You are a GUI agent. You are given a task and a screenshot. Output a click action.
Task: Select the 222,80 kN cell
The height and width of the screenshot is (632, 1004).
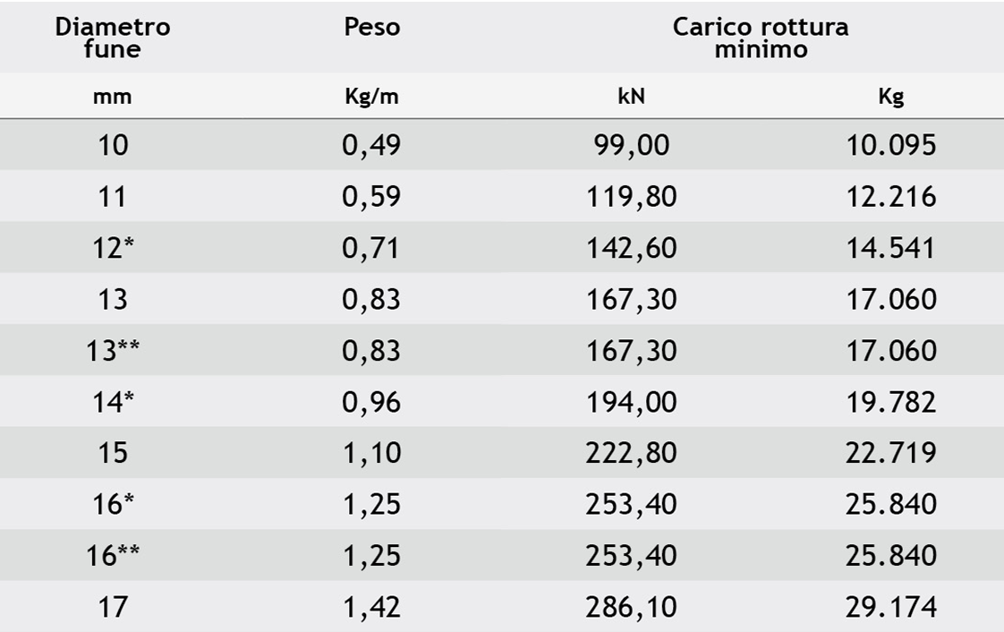coord(631,453)
